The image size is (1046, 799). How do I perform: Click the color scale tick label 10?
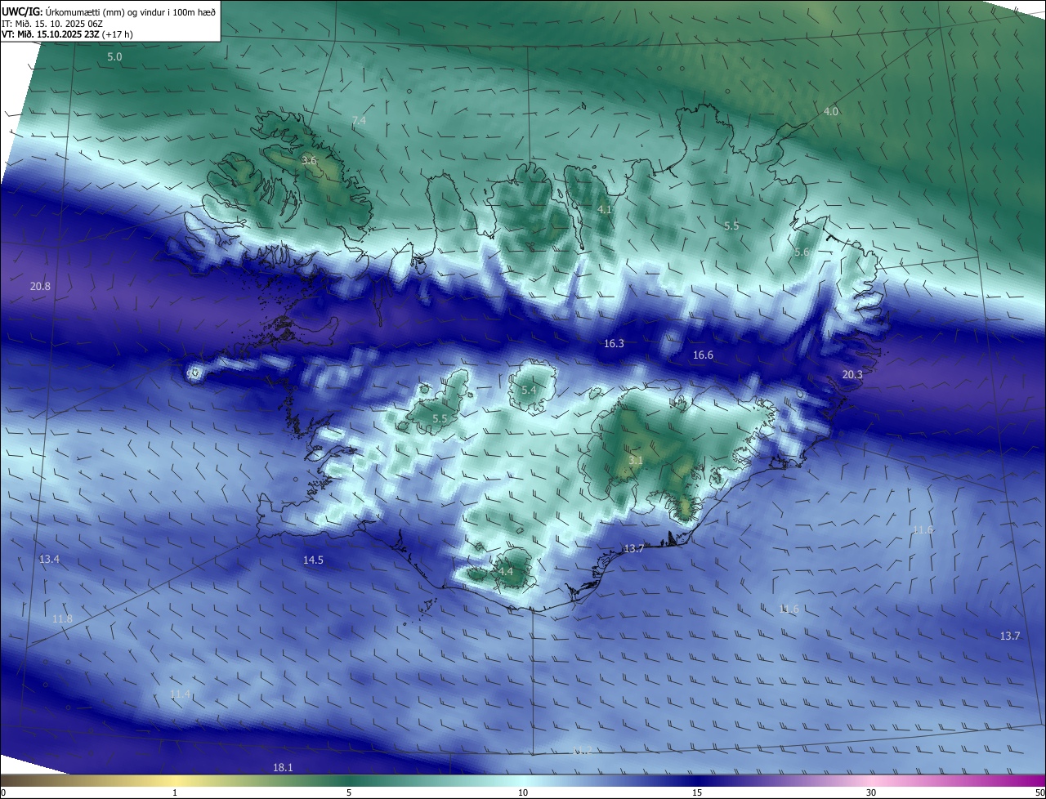coord(523,792)
